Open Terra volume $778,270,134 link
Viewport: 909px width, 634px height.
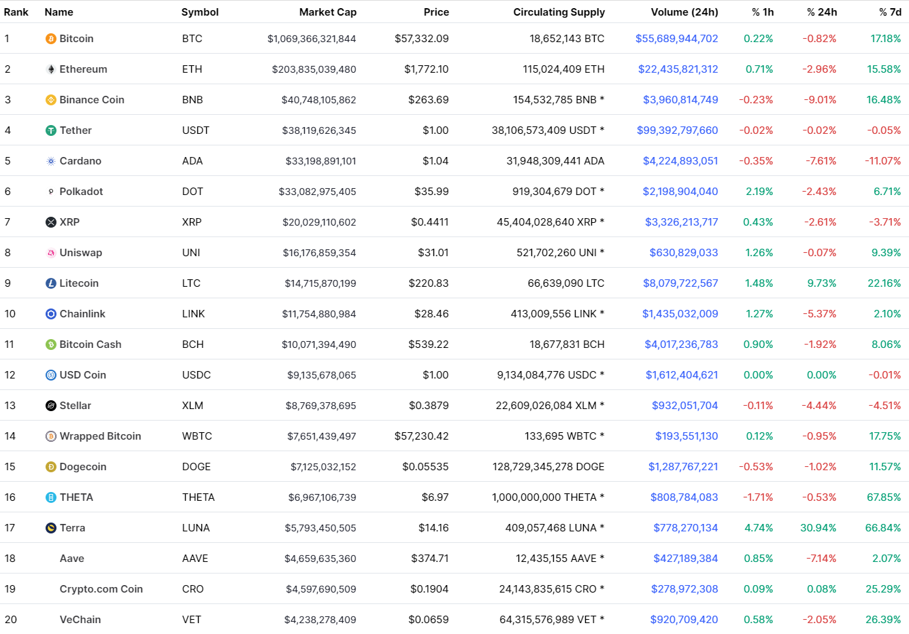pos(686,528)
